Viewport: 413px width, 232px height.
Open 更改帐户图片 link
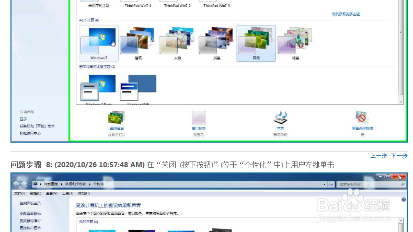(x=30, y=228)
